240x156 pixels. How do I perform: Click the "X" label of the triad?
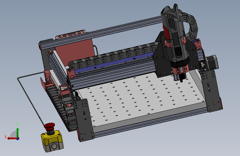(x=6, y=137)
